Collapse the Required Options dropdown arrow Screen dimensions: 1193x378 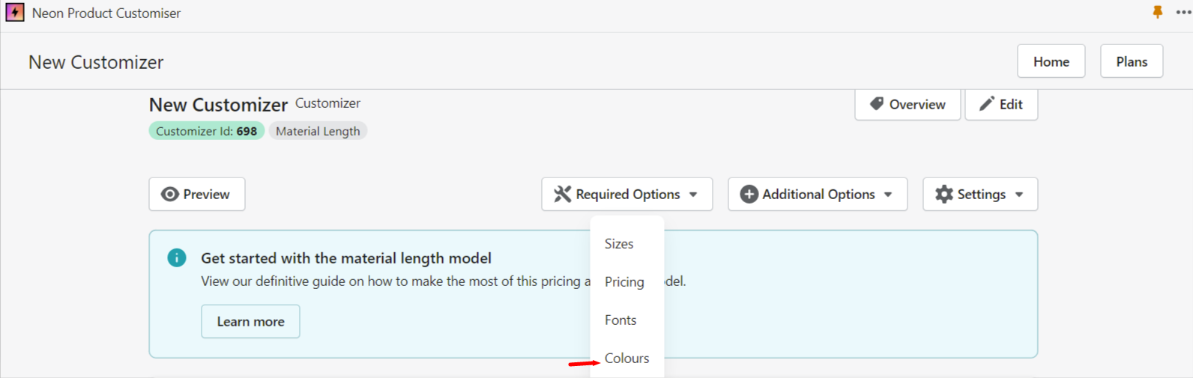(693, 195)
